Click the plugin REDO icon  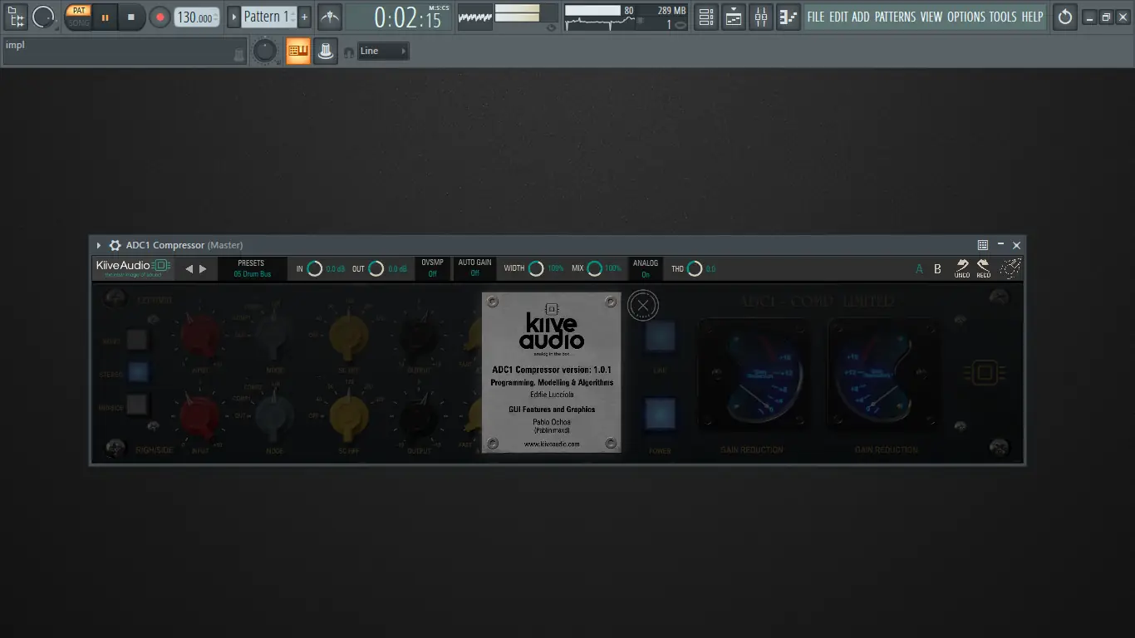tap(984, 268)
